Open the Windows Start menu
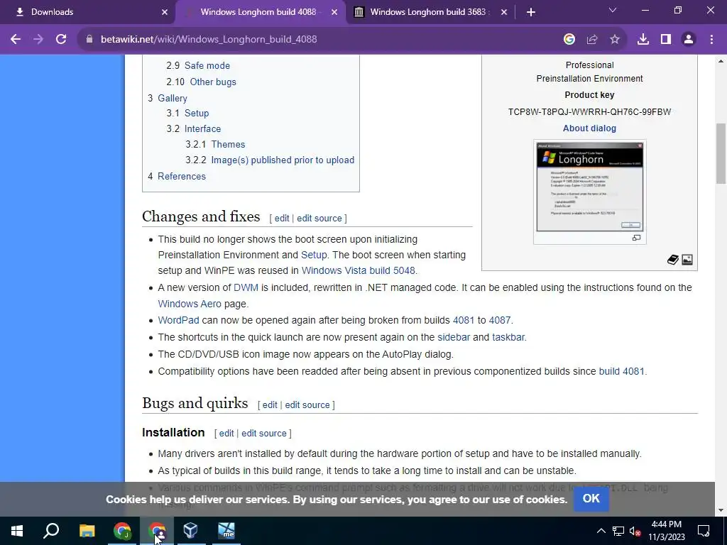 coord(17,531)
